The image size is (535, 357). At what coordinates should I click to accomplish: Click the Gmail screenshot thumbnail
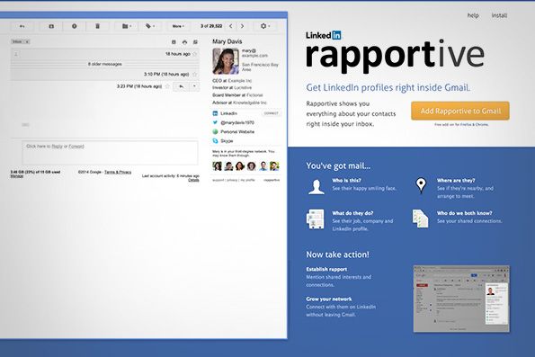pos(461,299)
